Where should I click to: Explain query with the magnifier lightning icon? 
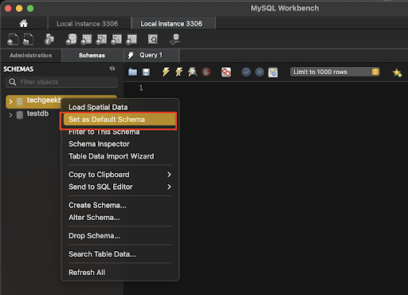(x=193, y=72)
